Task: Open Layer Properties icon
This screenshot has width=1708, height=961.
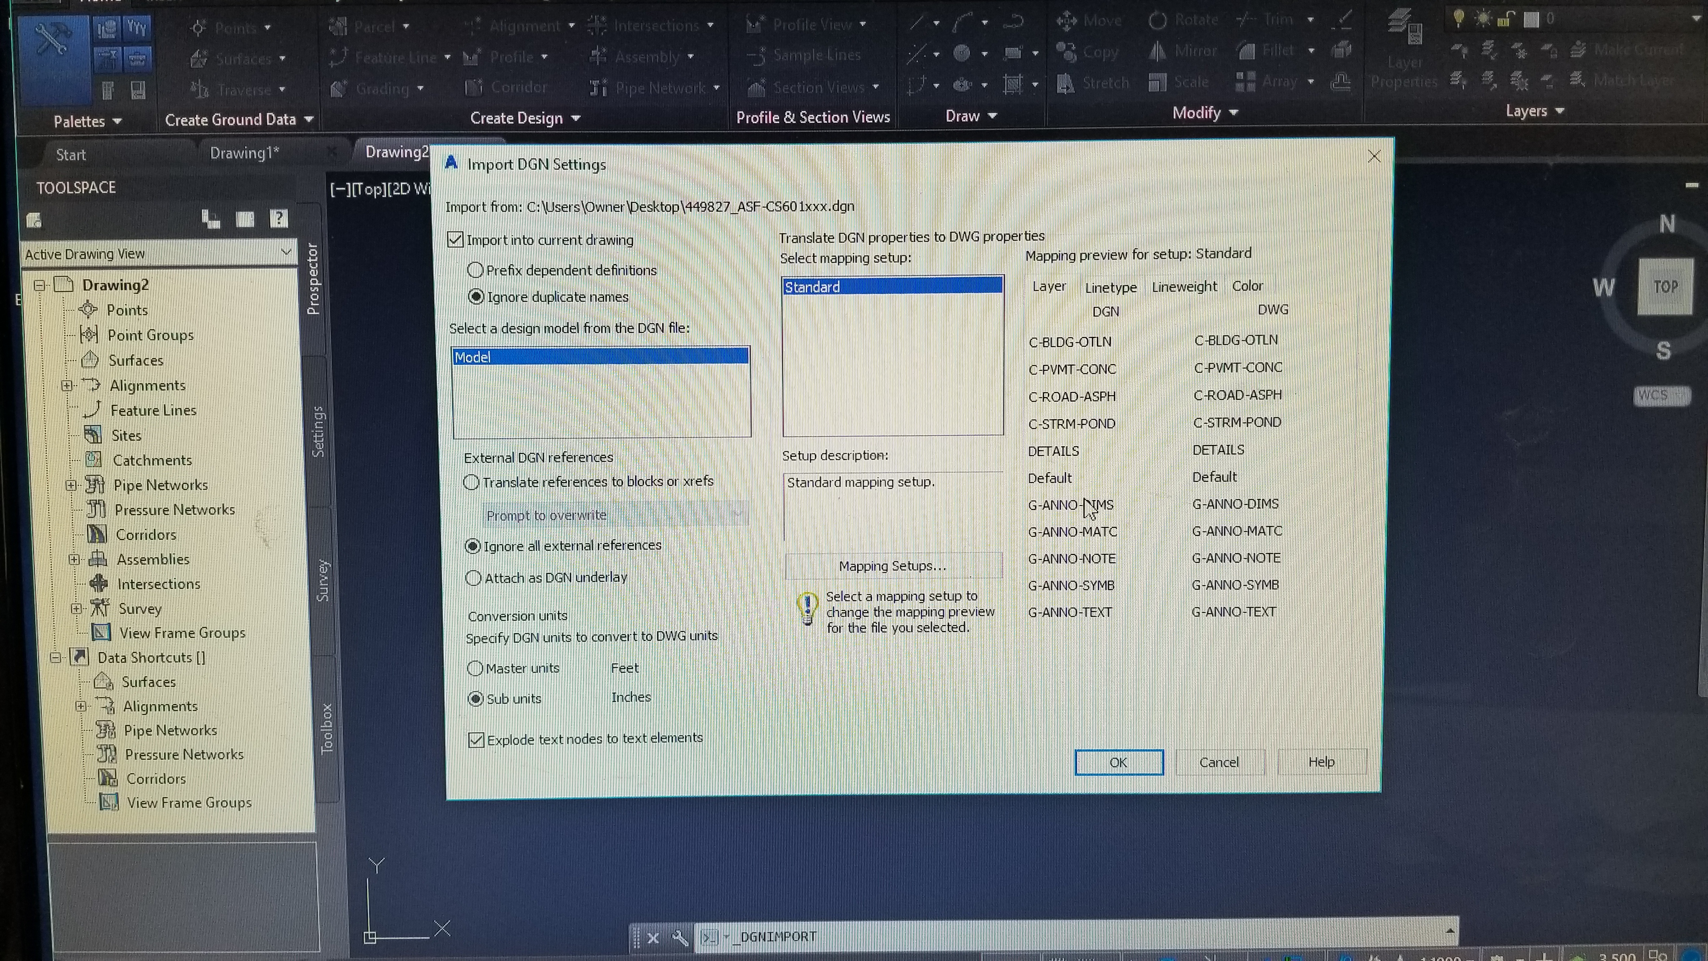Action: point(1404,27)
